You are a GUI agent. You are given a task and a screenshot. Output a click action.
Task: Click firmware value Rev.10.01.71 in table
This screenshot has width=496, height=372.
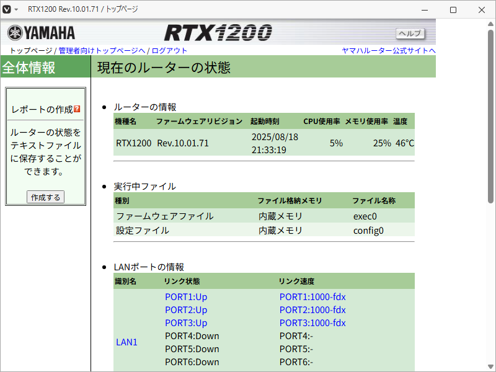pyautogui.click(x=183, y=143)
